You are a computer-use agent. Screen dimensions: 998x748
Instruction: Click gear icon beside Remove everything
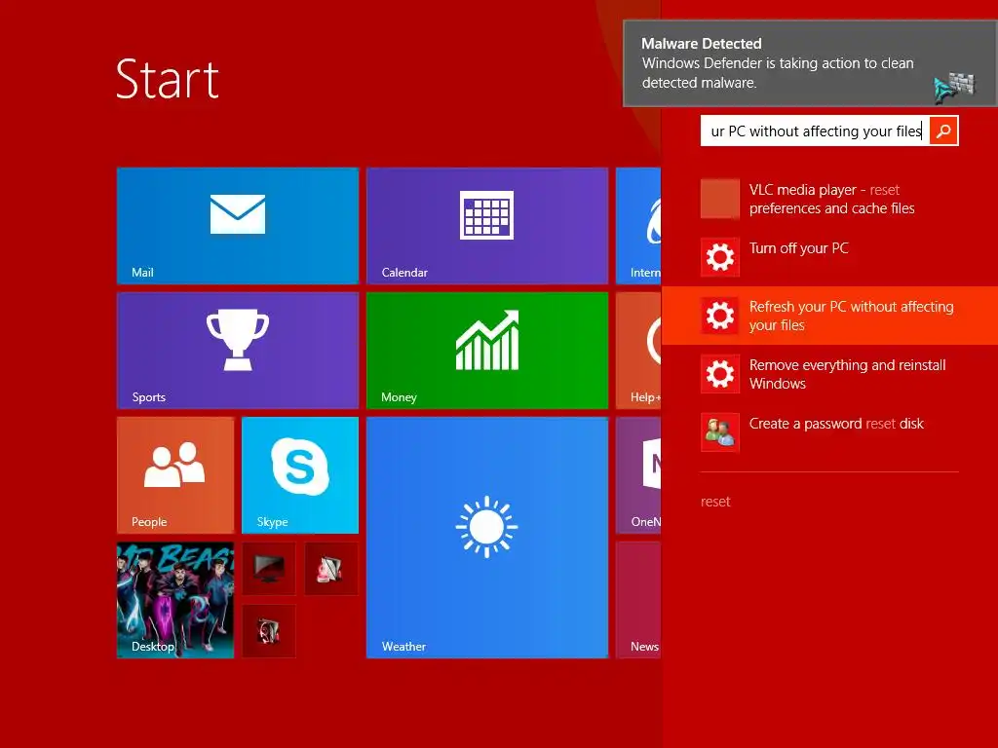[720, 374]
